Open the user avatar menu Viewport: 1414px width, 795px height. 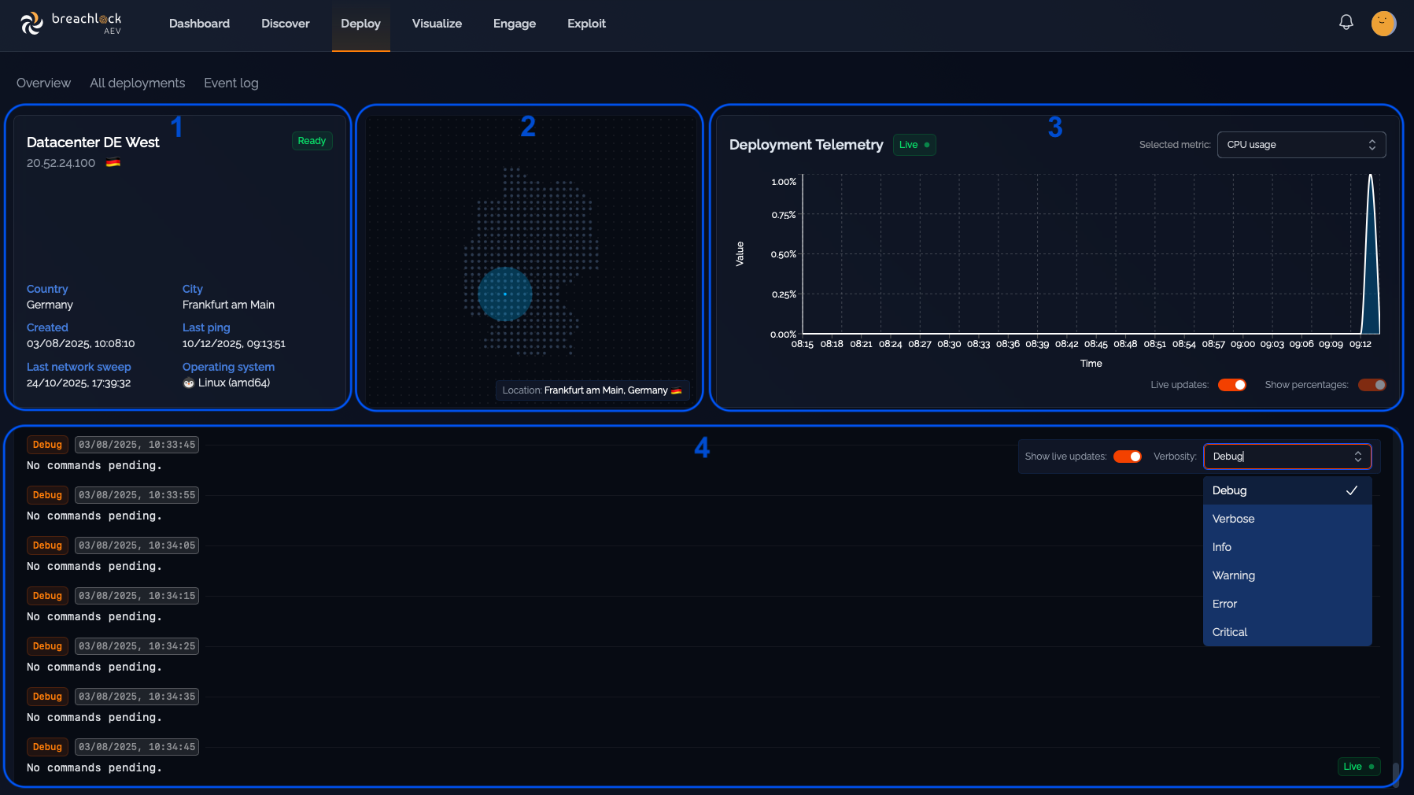tap(1383, 24)
